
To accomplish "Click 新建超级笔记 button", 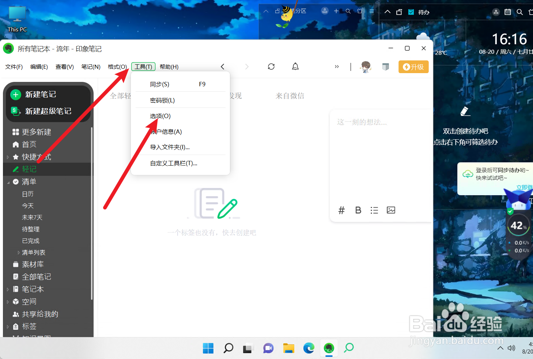I will pos(41,111).
